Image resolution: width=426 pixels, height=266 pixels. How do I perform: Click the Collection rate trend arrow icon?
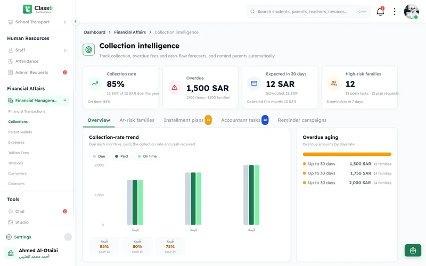coord(95,84)
